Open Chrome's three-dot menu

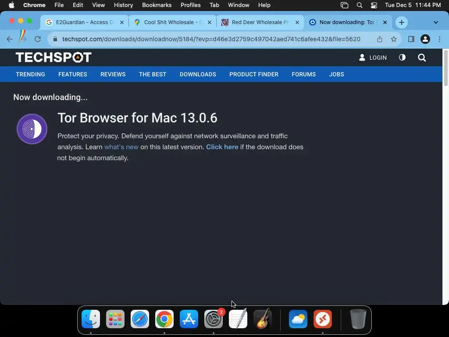coord(439,39)
